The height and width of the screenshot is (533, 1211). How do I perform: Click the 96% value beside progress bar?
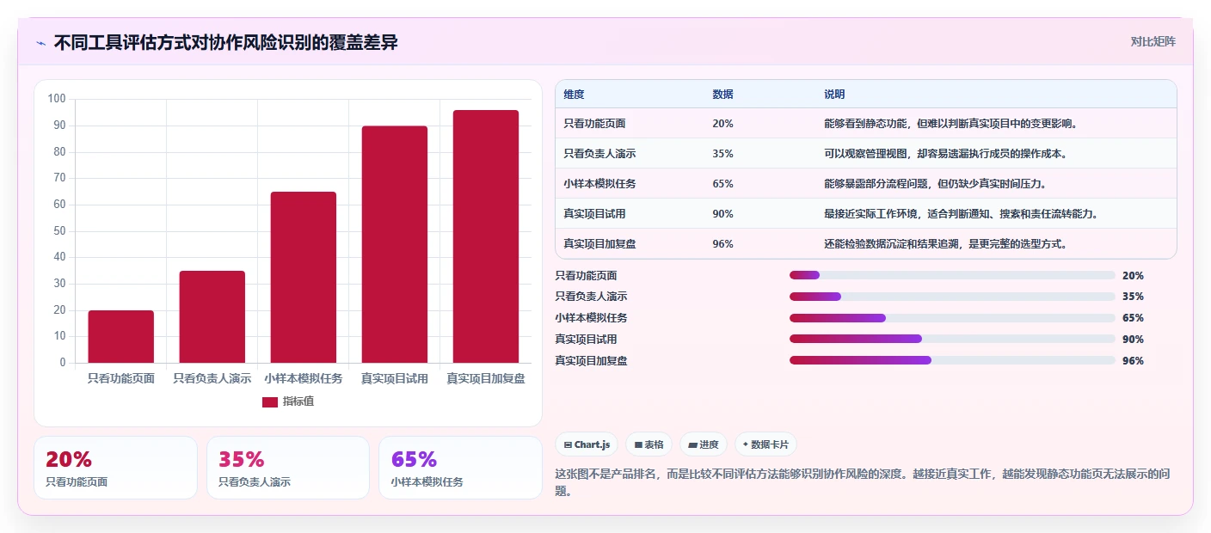click(x=1133, y=361)
